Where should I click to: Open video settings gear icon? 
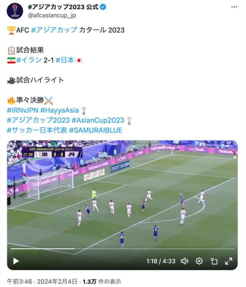click(199, 261)
